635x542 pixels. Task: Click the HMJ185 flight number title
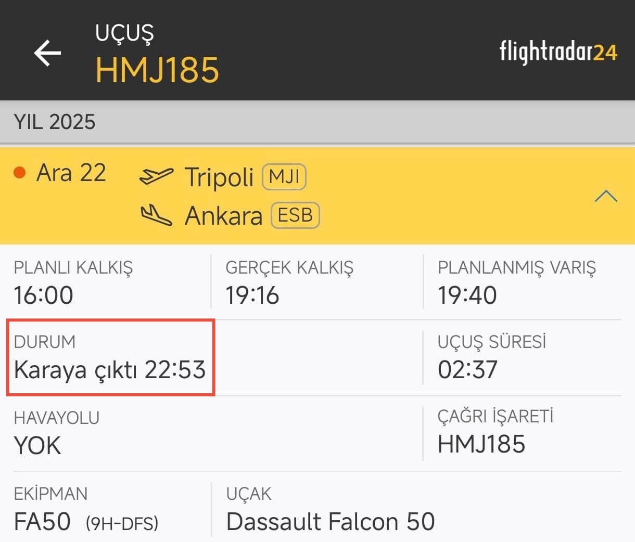click(x=157, y=70)
